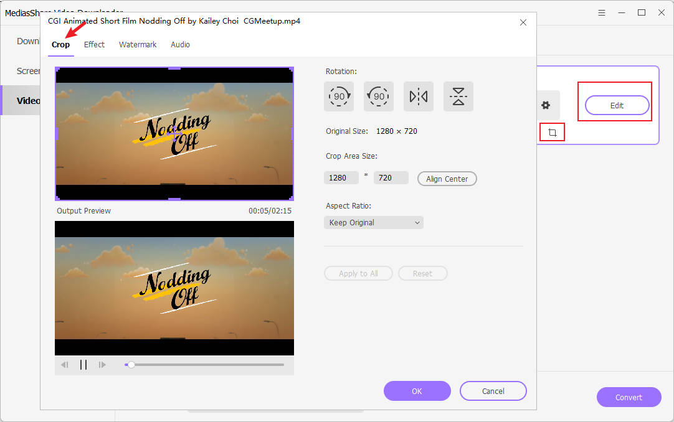
Task: Expand the Keep Original aspect ratio dropdown
Action: click(374, 223)
